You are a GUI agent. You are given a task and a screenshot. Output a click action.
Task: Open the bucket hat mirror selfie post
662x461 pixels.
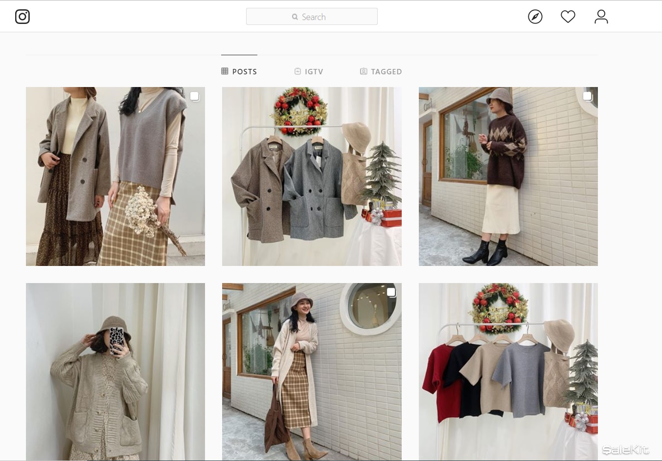[x=115, y=372]
